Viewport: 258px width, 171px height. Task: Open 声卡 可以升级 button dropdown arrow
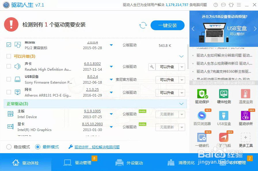tap(182, 67)
